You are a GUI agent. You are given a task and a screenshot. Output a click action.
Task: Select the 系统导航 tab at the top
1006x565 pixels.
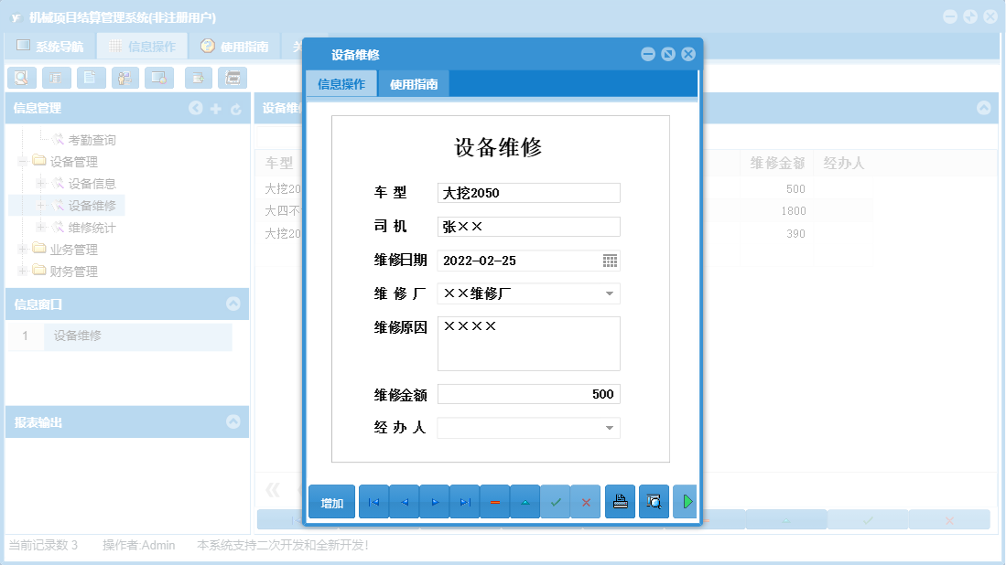[59, 45]
